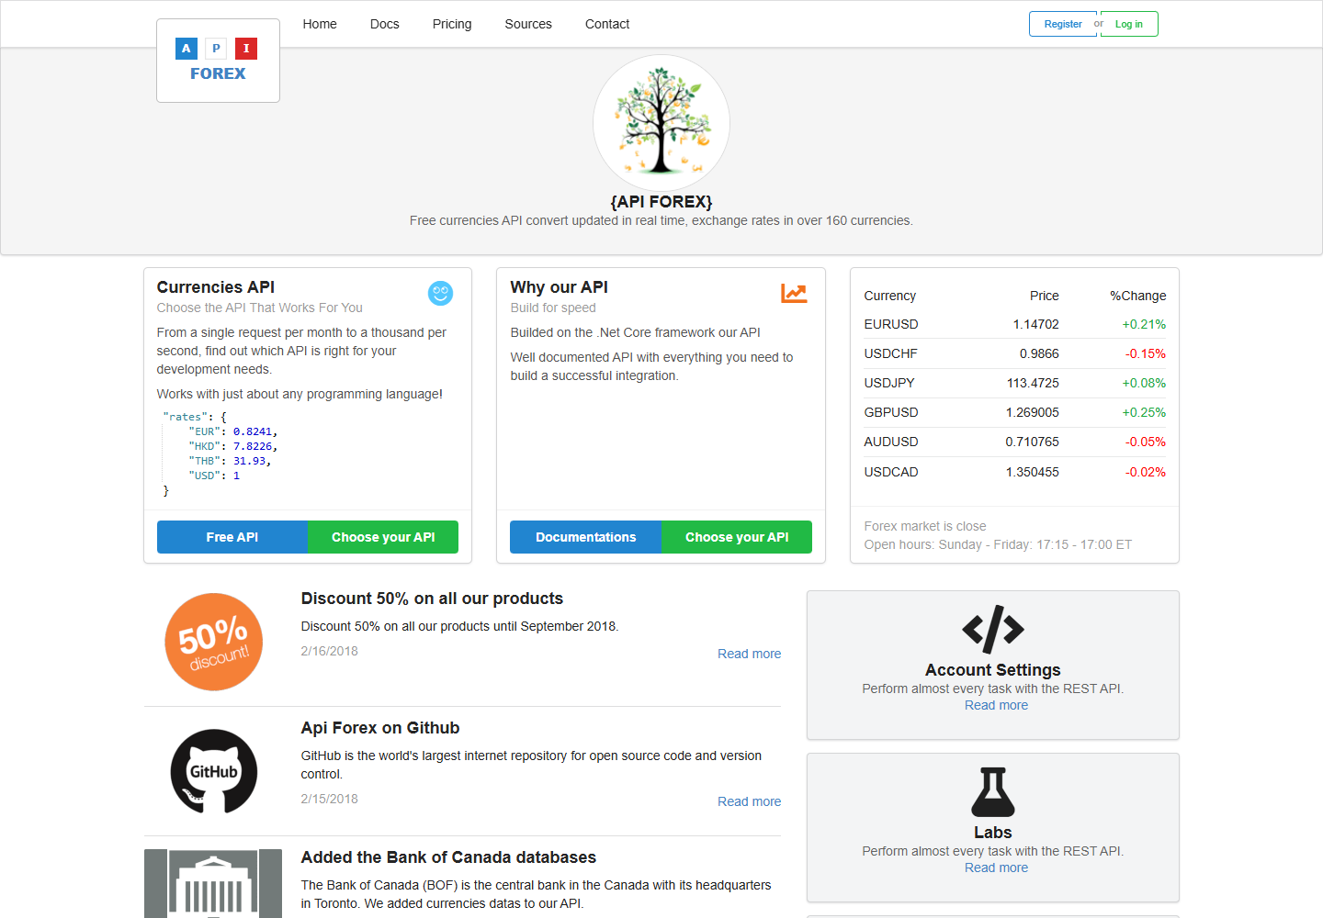This screenshot has height=918, width=1323.
Task: Click the code brackets icon above Account Settings
Action: click(993, 629)
